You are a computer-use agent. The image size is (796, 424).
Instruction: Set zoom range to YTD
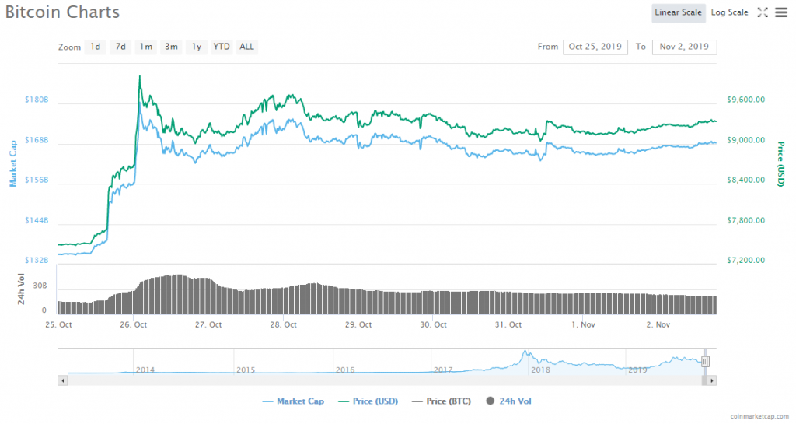(x=222, y=47)
